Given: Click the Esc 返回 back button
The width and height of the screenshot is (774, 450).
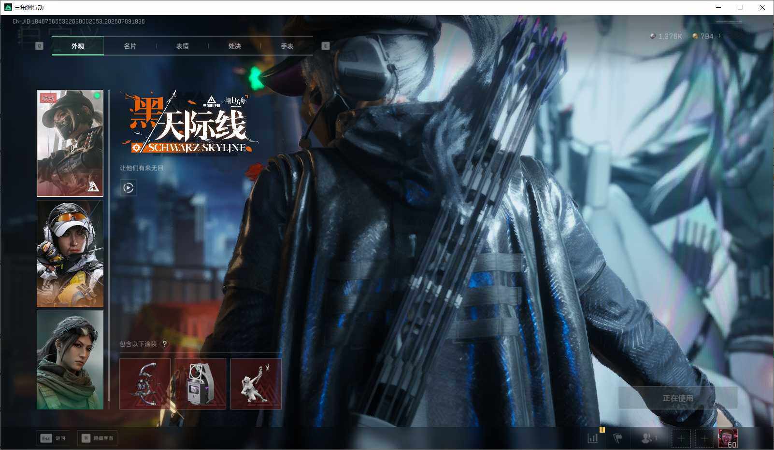Looking at the screenshot, I should (53, 438).
